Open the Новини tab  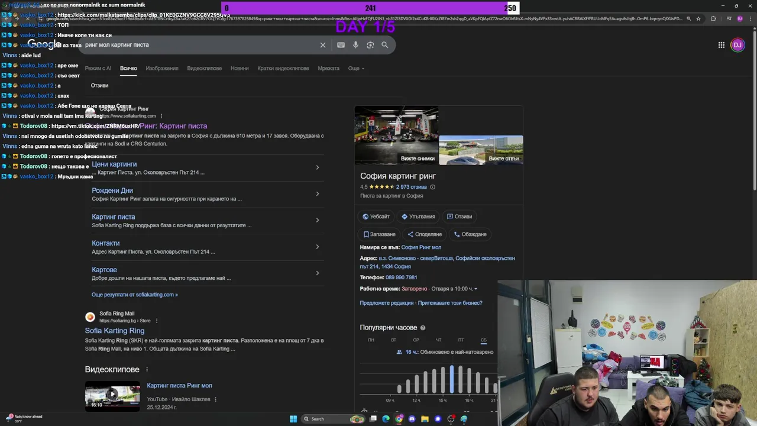click(240, 68)
